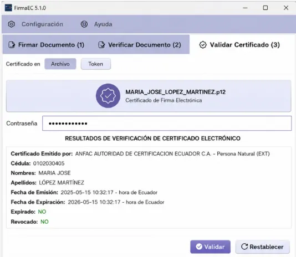Click the Restablecer button
Viewport: 296px width, 257px height.
262,246
